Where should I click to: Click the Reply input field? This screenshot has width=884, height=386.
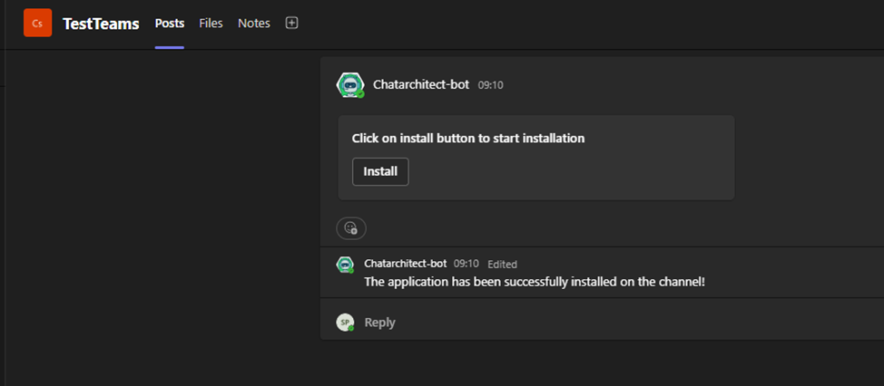pyautogui.click(x=602, y=322)
